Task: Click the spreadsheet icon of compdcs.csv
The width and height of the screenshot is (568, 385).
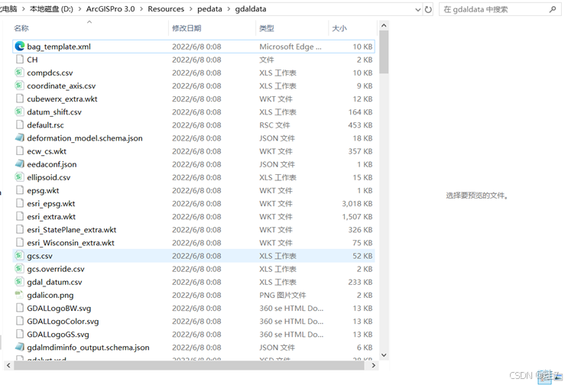Action: point(19,73)
